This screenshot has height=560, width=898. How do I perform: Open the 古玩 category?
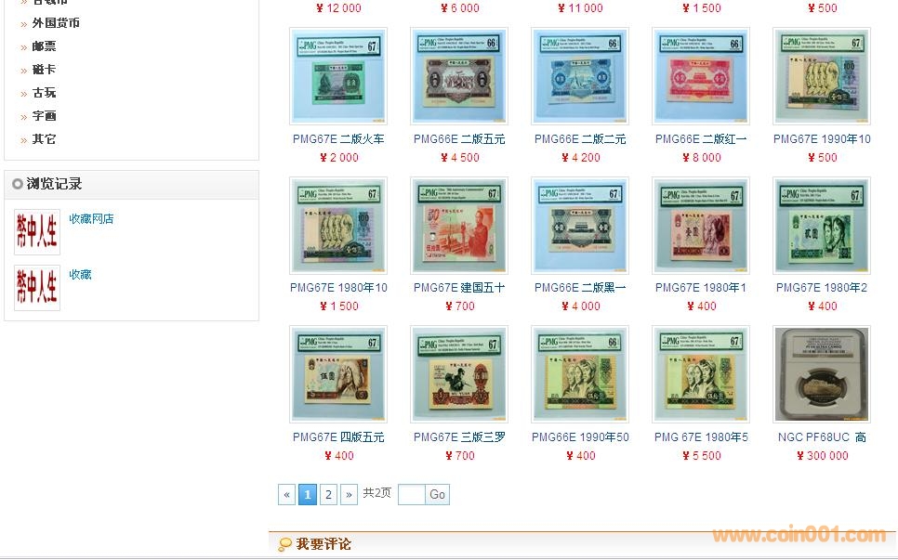coord(44,93)
